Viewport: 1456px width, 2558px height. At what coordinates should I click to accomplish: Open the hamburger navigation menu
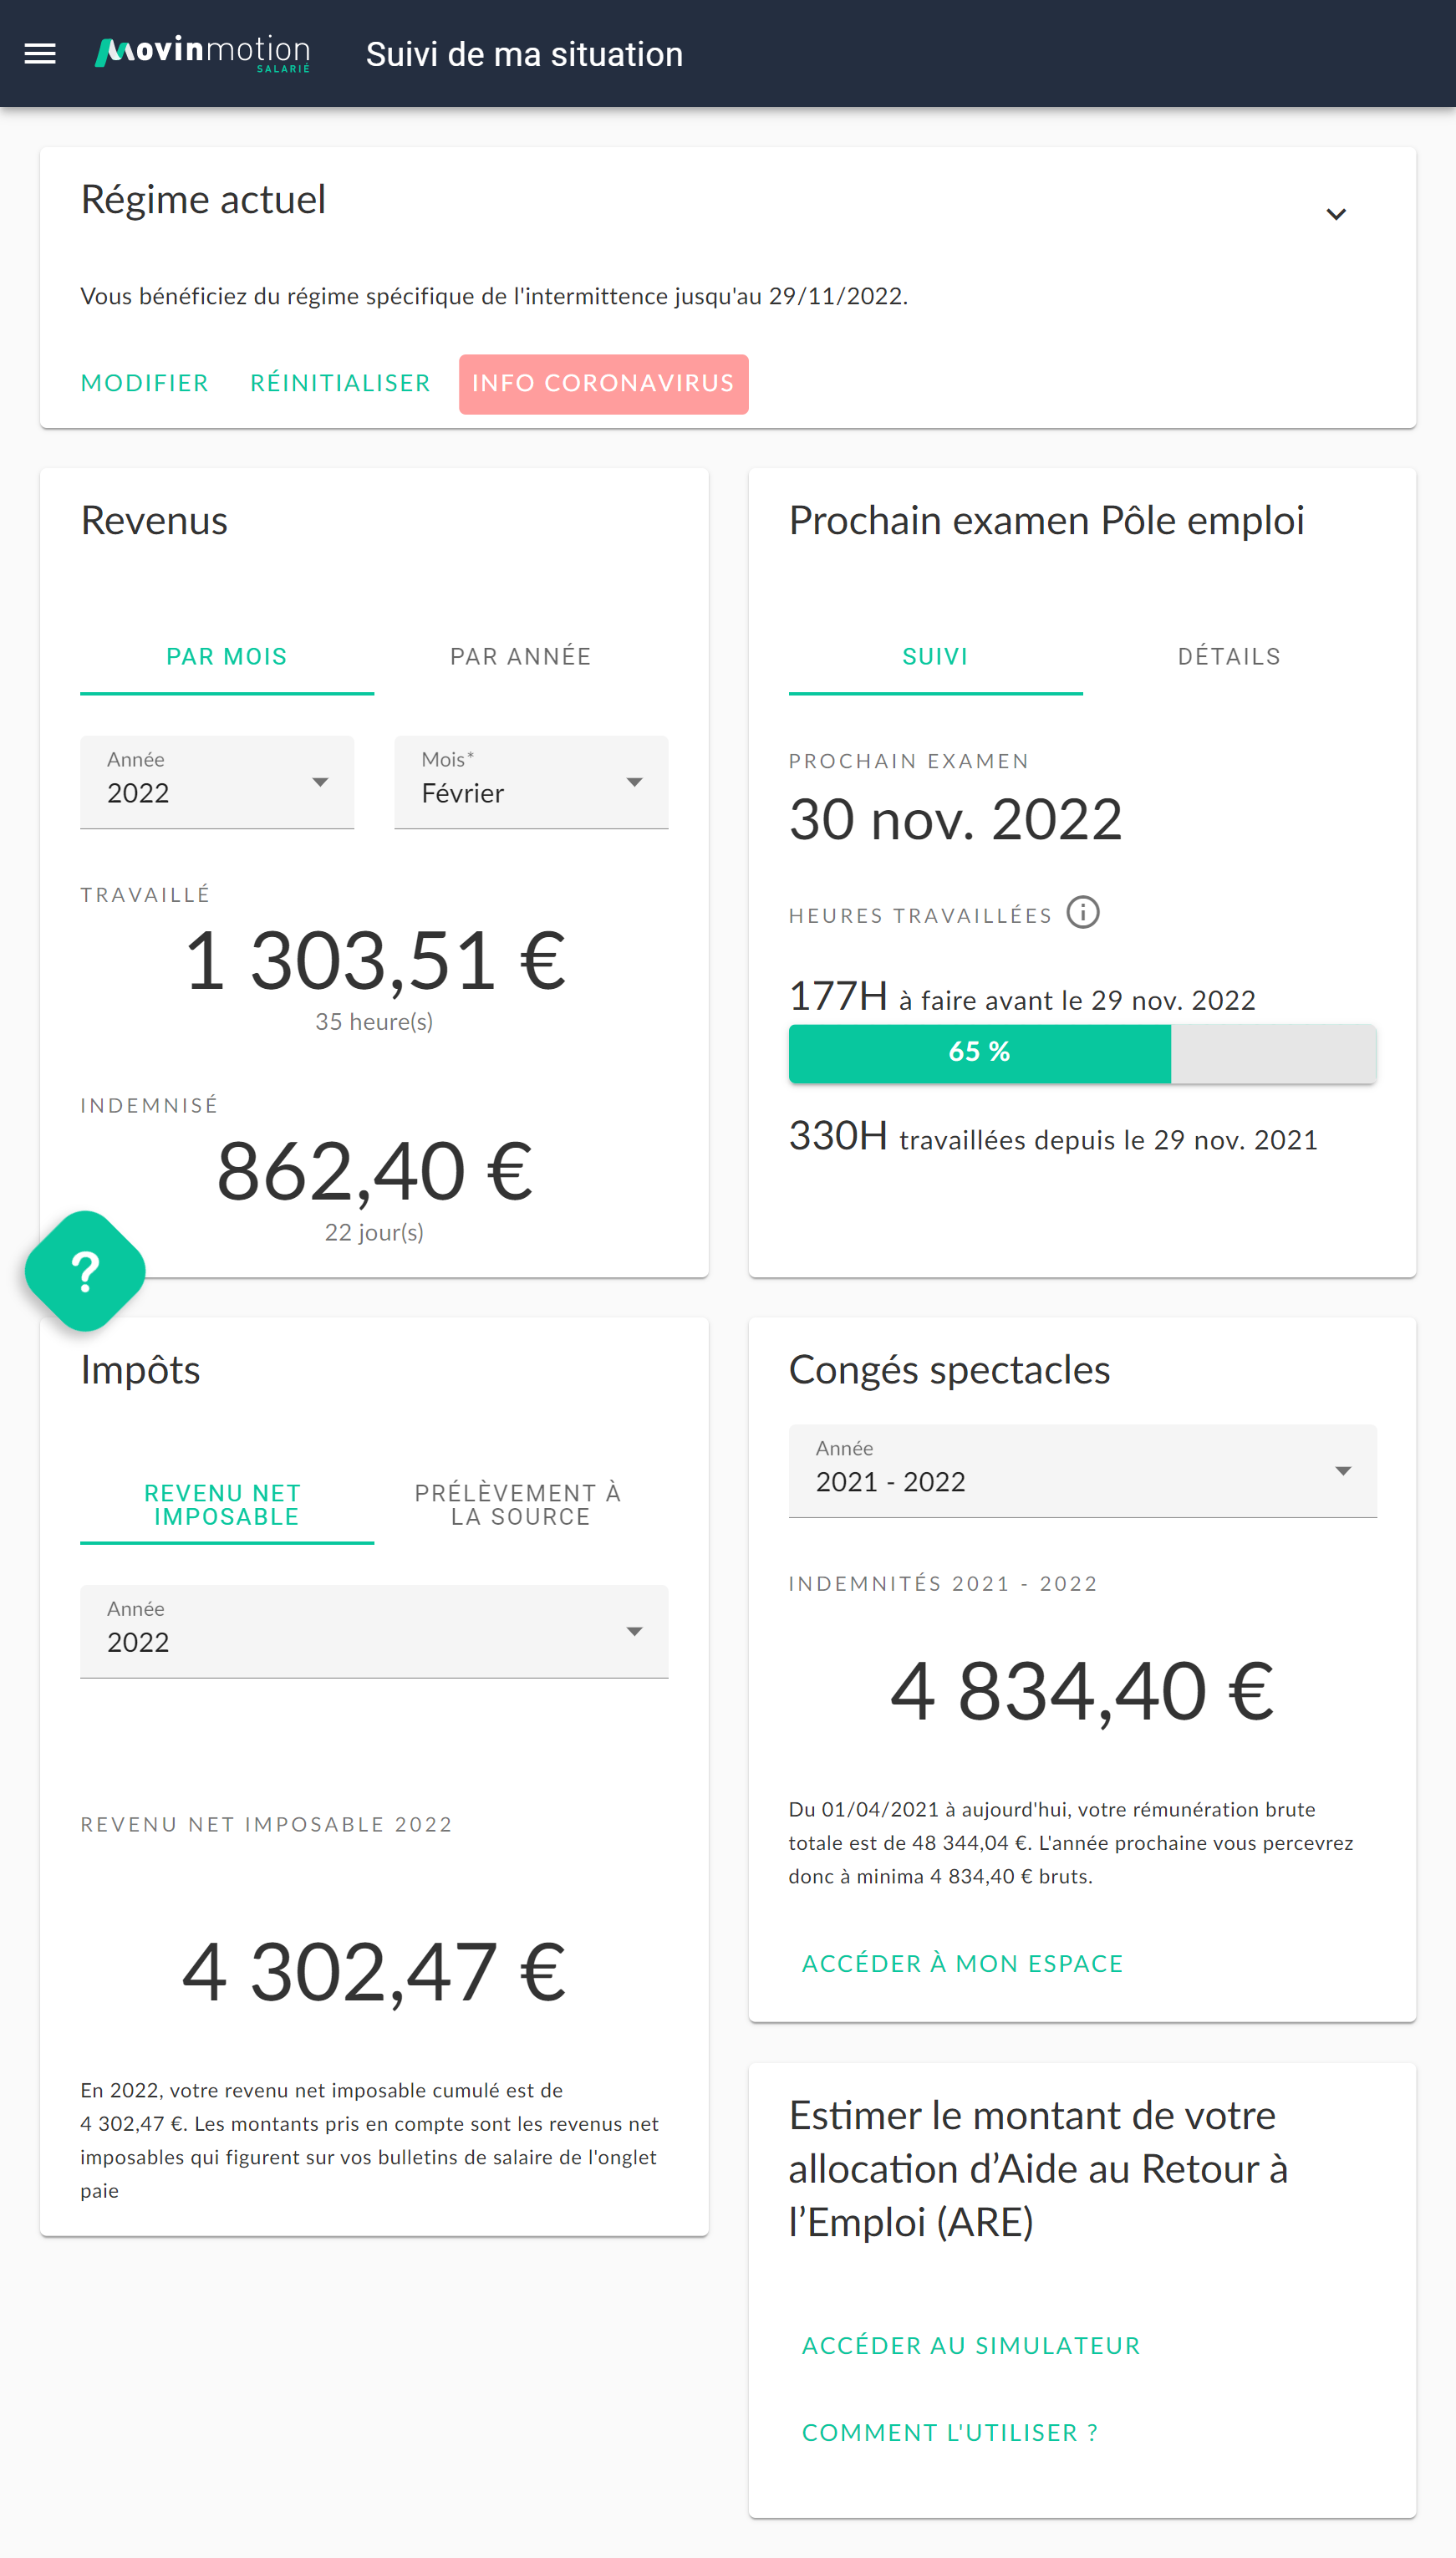click(40, 54)
